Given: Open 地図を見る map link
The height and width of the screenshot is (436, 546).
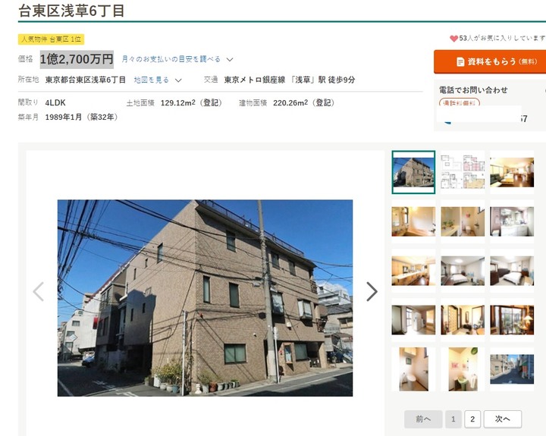Looking at the screenshot, I should tap(152, 80).
